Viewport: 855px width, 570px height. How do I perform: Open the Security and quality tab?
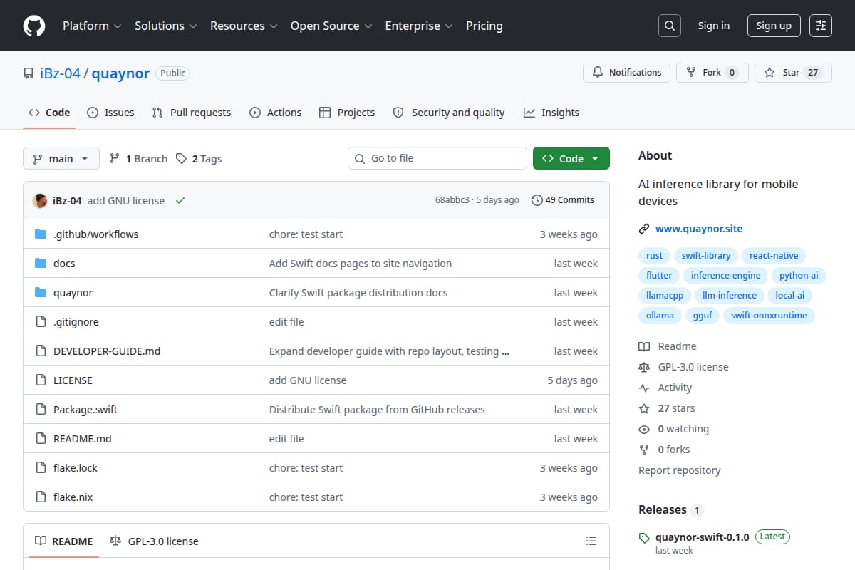click(449, 113)
